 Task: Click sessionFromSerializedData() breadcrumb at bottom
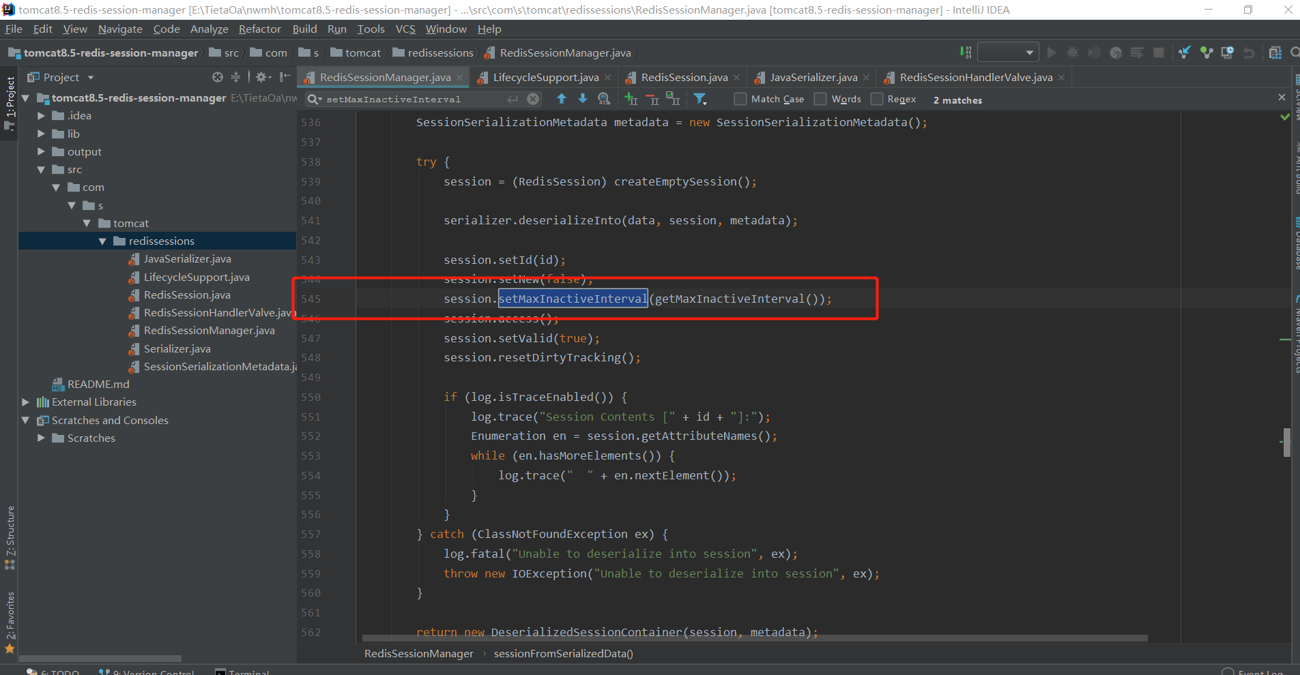click(x=563, y=653)
